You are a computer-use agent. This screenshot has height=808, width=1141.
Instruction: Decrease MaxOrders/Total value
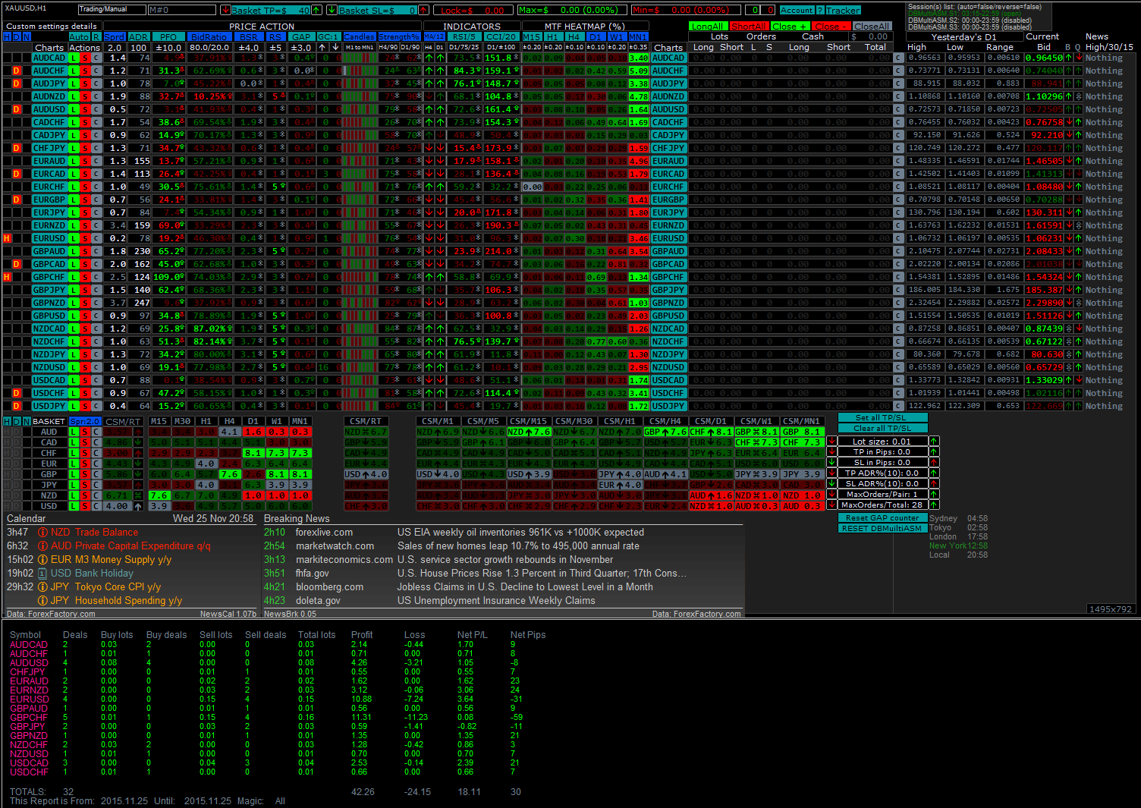(831, 505)
